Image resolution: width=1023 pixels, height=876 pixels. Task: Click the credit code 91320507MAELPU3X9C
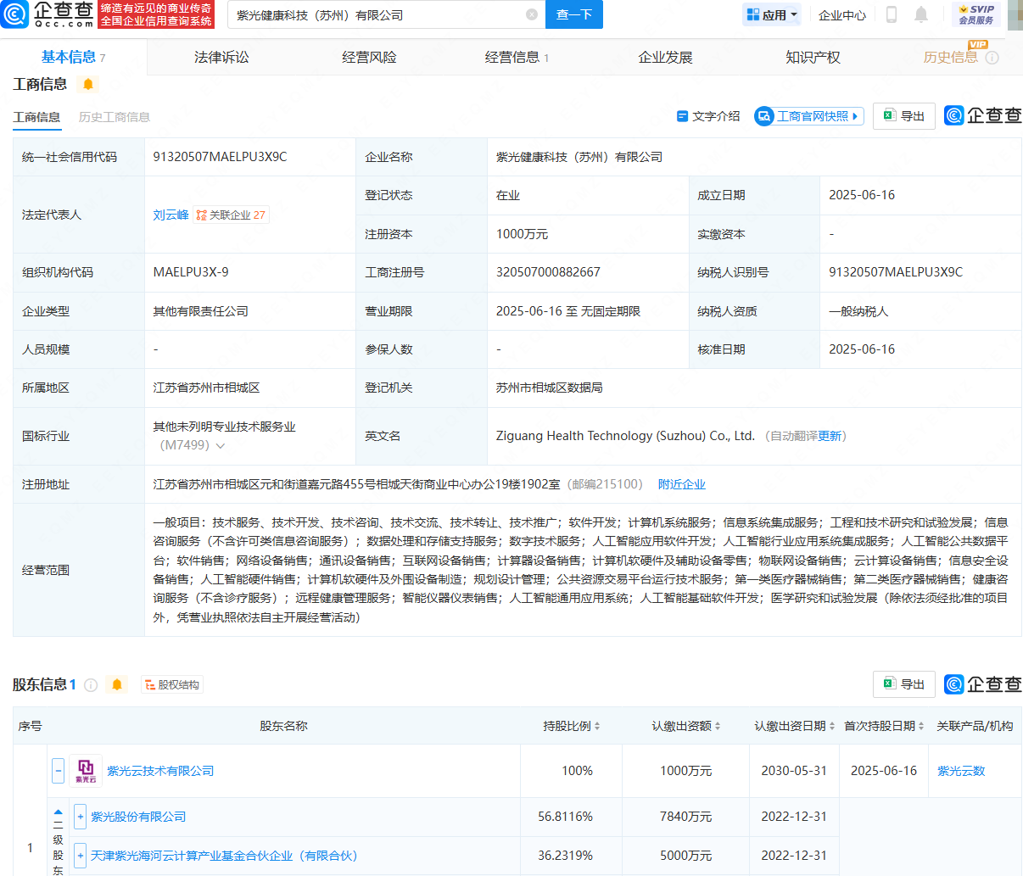point(220,157)
